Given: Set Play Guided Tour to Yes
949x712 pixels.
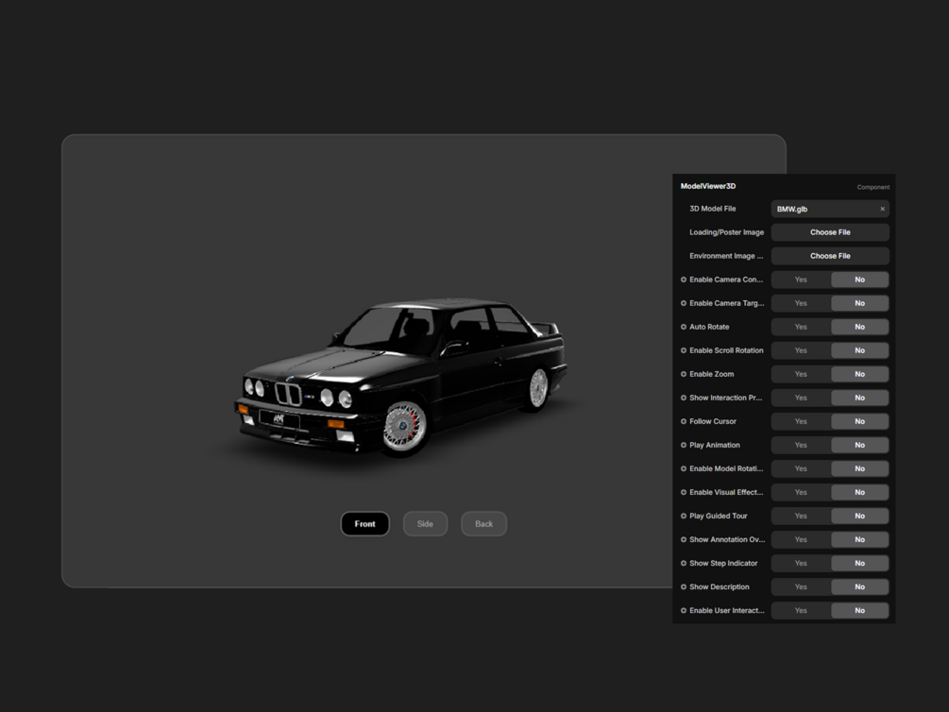Looking at the screenshot, I should (801, 516).
